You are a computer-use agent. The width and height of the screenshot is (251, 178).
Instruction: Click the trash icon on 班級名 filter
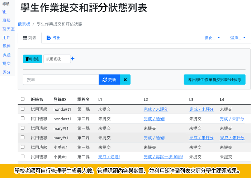click(27, 59)
